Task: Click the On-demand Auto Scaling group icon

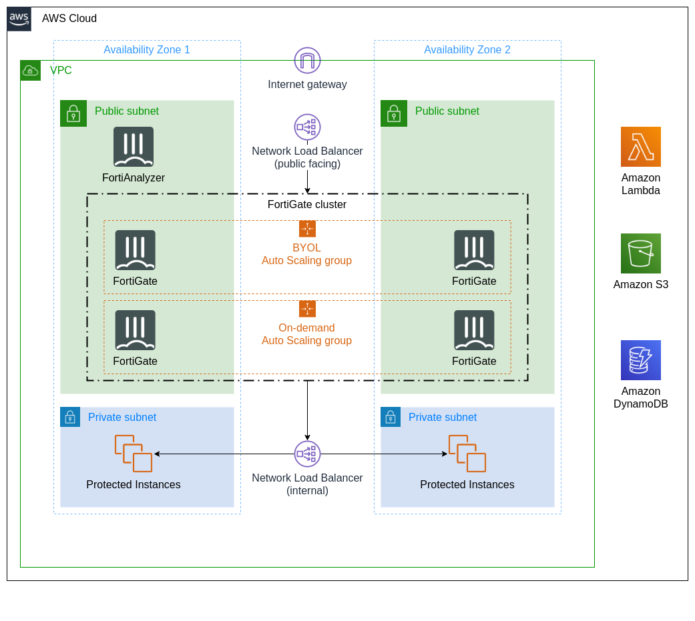Action: point(307,309)
